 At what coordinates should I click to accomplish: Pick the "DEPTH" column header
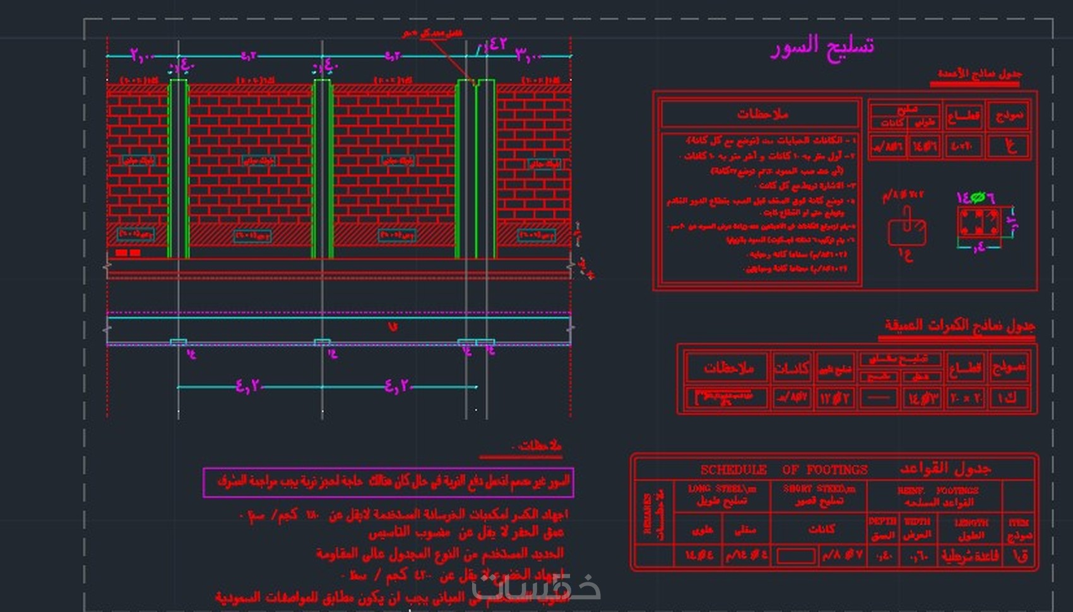(x=882, y=521)
